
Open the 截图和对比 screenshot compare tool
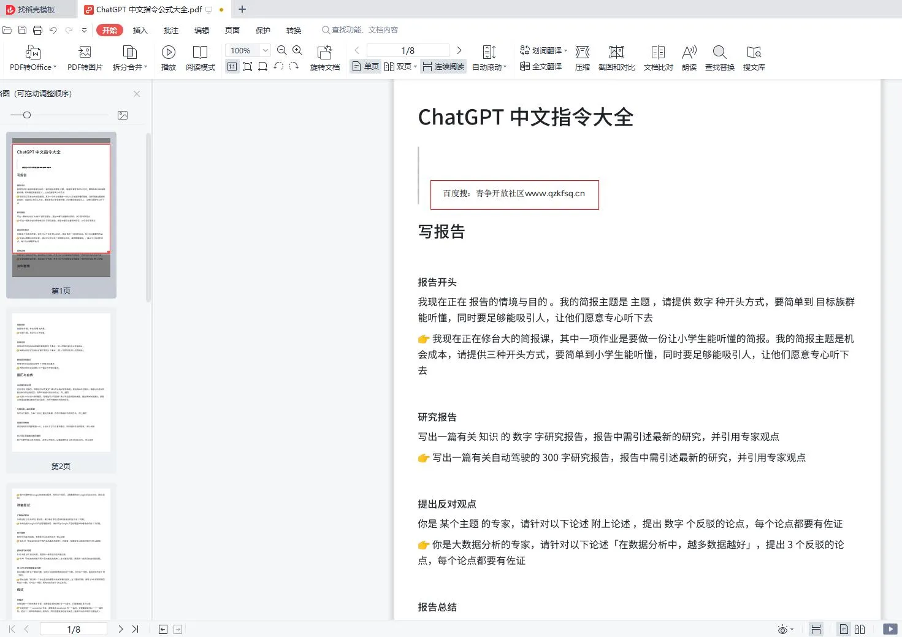617,58
